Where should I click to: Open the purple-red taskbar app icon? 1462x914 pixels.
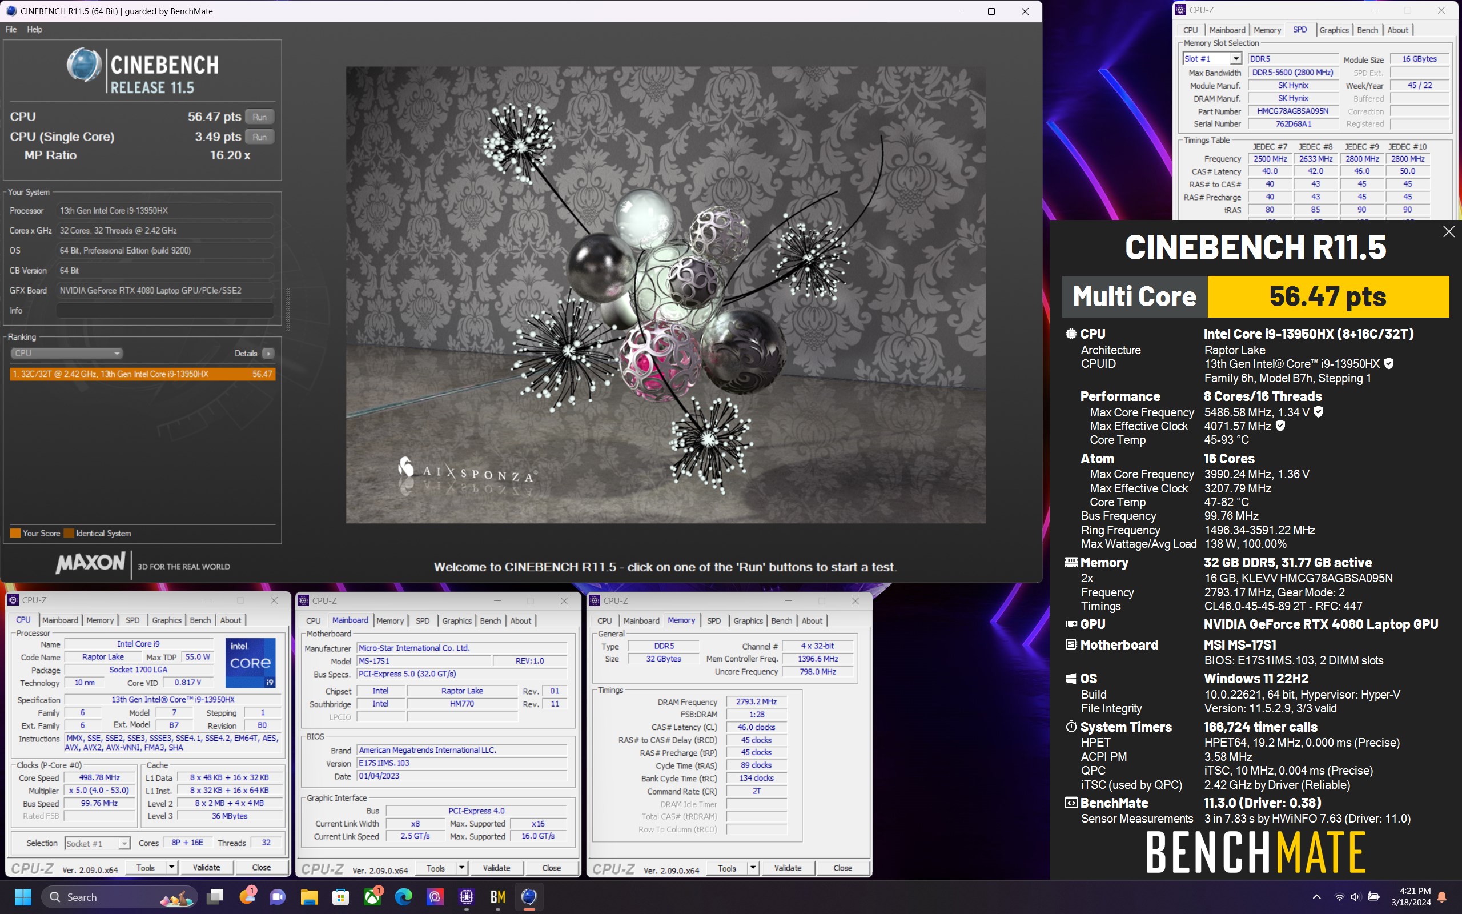pos(435,897)
